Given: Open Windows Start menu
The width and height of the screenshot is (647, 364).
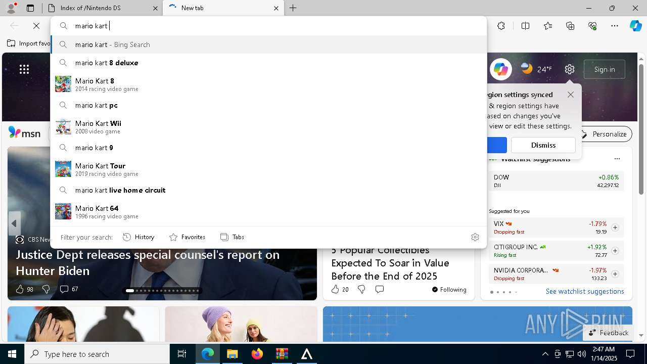Looking at the screenshot, I should click(x=12, y=354).
